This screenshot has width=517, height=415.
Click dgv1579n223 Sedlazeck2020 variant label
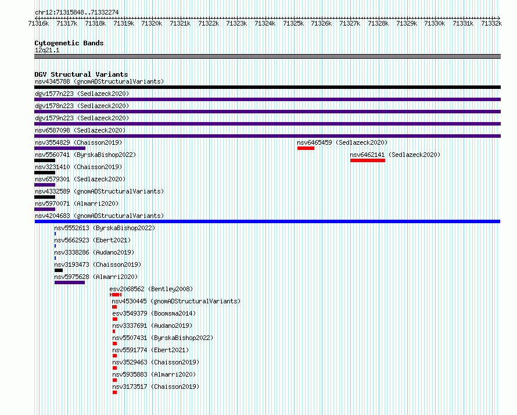(x=82, y=118)
